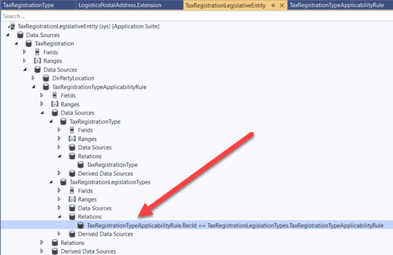Expand the DirPartyLocation data source
393x255 pixels.
pyautogui.click(x=33, y=78)
